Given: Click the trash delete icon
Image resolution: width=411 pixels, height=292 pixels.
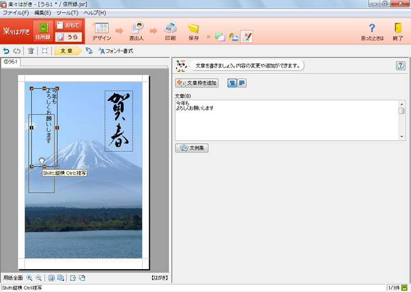Looking at the screenshot, I should (31, 51).
